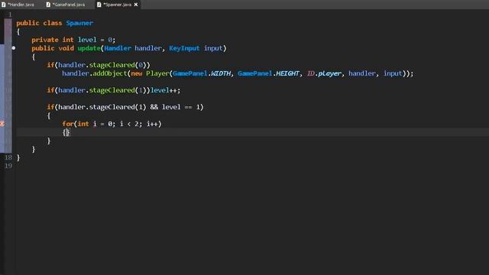The width and height of the screenshot is (489, 275).
Task: Click line number 18 in gutter
Action: click(8, 157)
